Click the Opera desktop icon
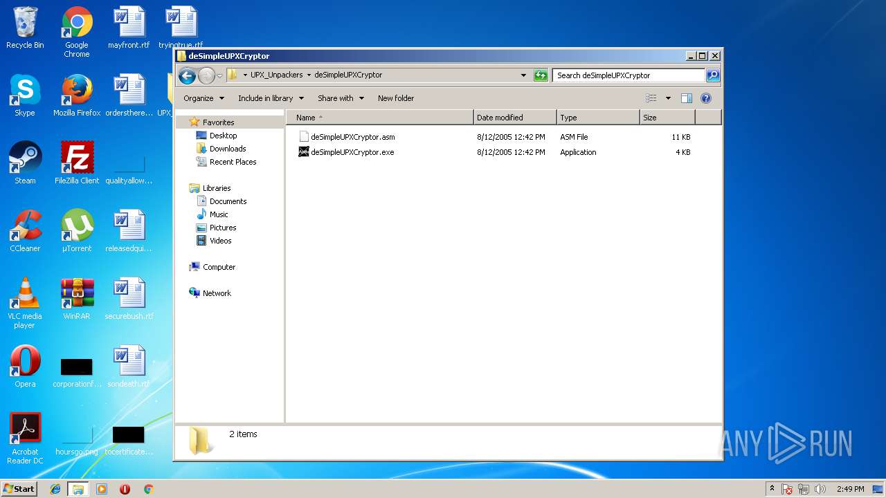The width and height of the screenshot is (886, 498). click(25, 367)
